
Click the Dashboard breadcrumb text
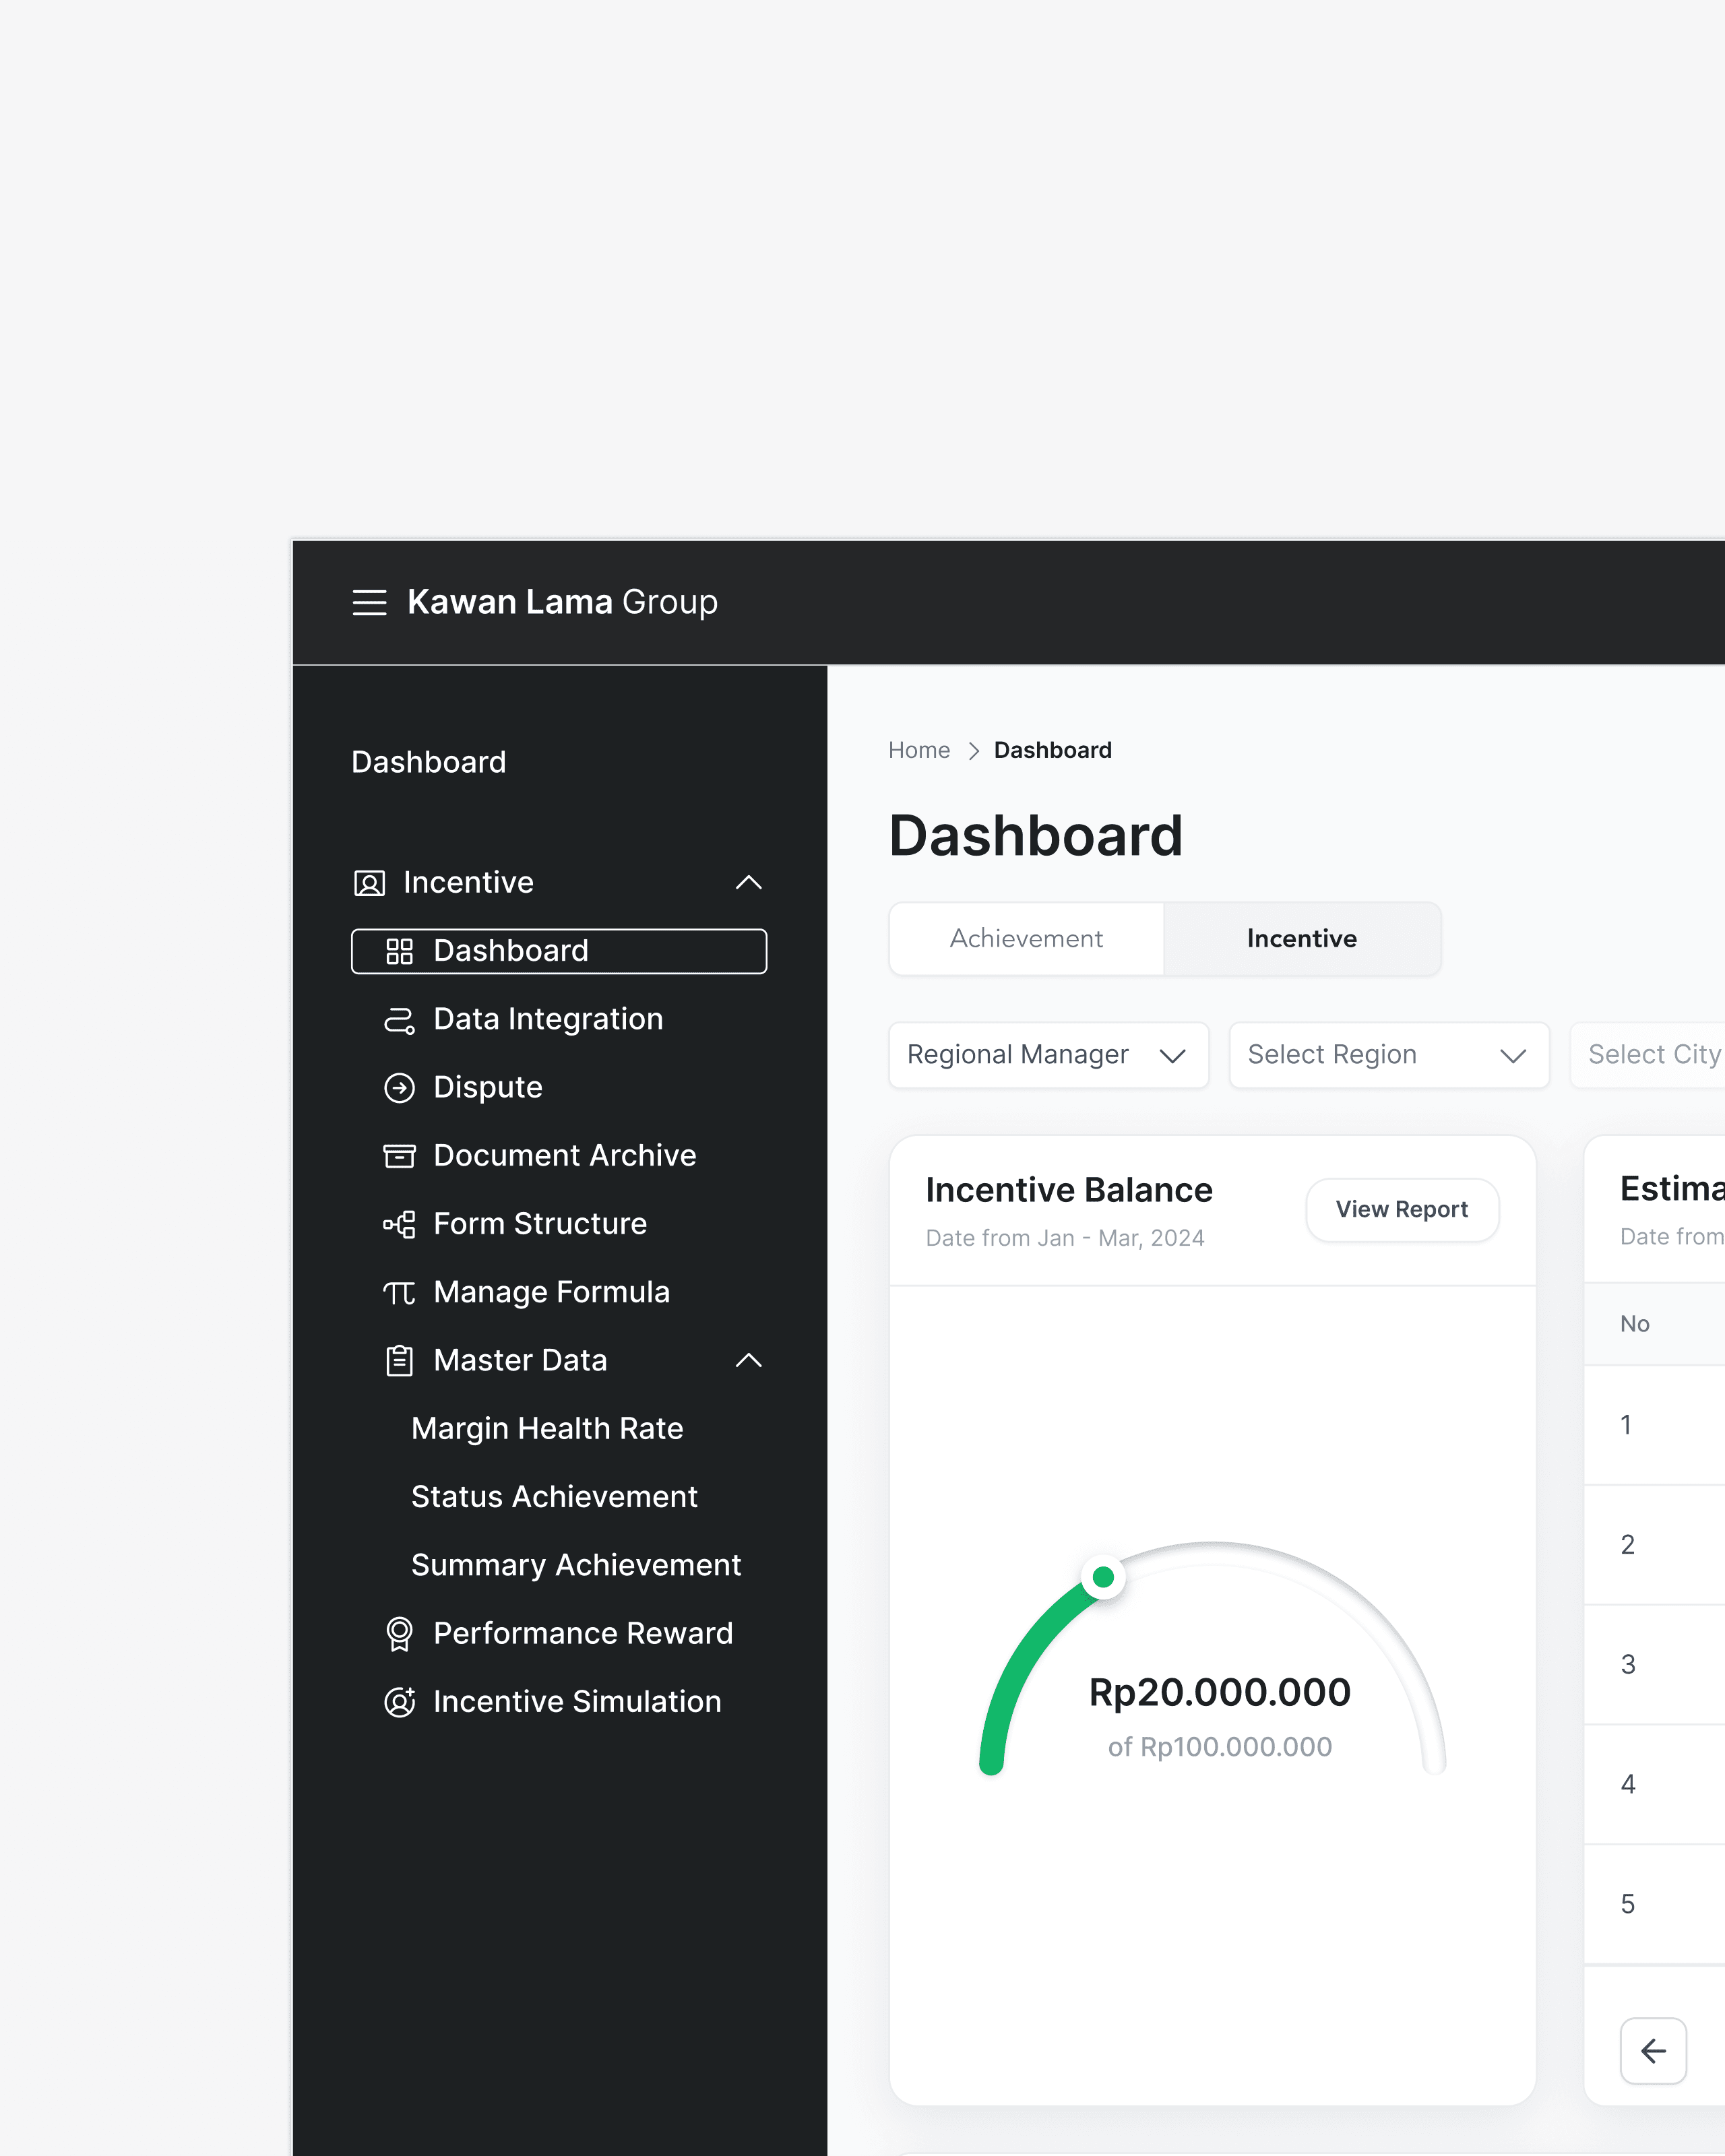[1052, 751]
